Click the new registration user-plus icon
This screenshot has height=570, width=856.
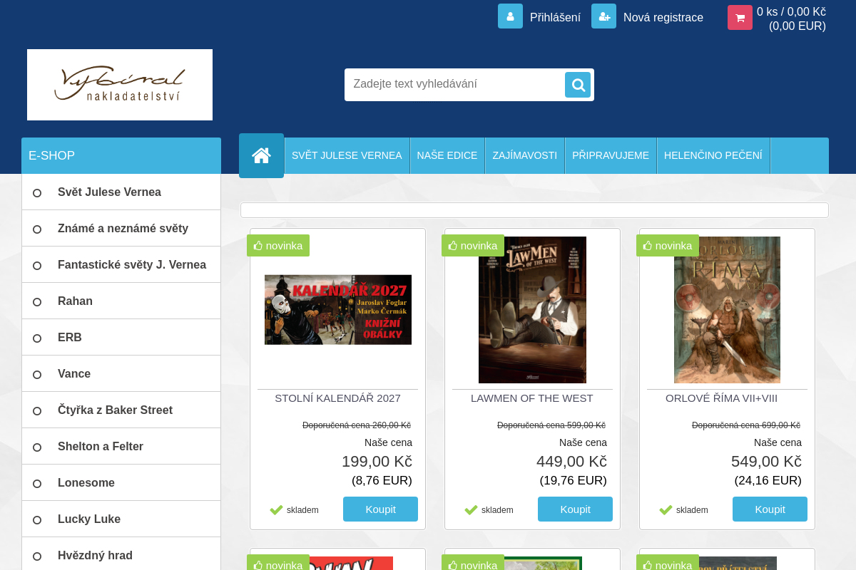click(603, 16)
